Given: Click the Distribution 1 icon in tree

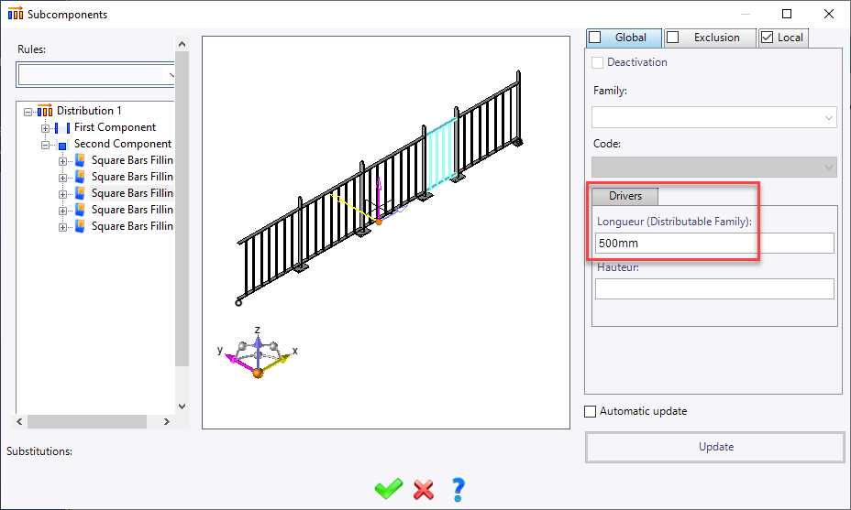Looking at the screenshot, I should point(45,111).
